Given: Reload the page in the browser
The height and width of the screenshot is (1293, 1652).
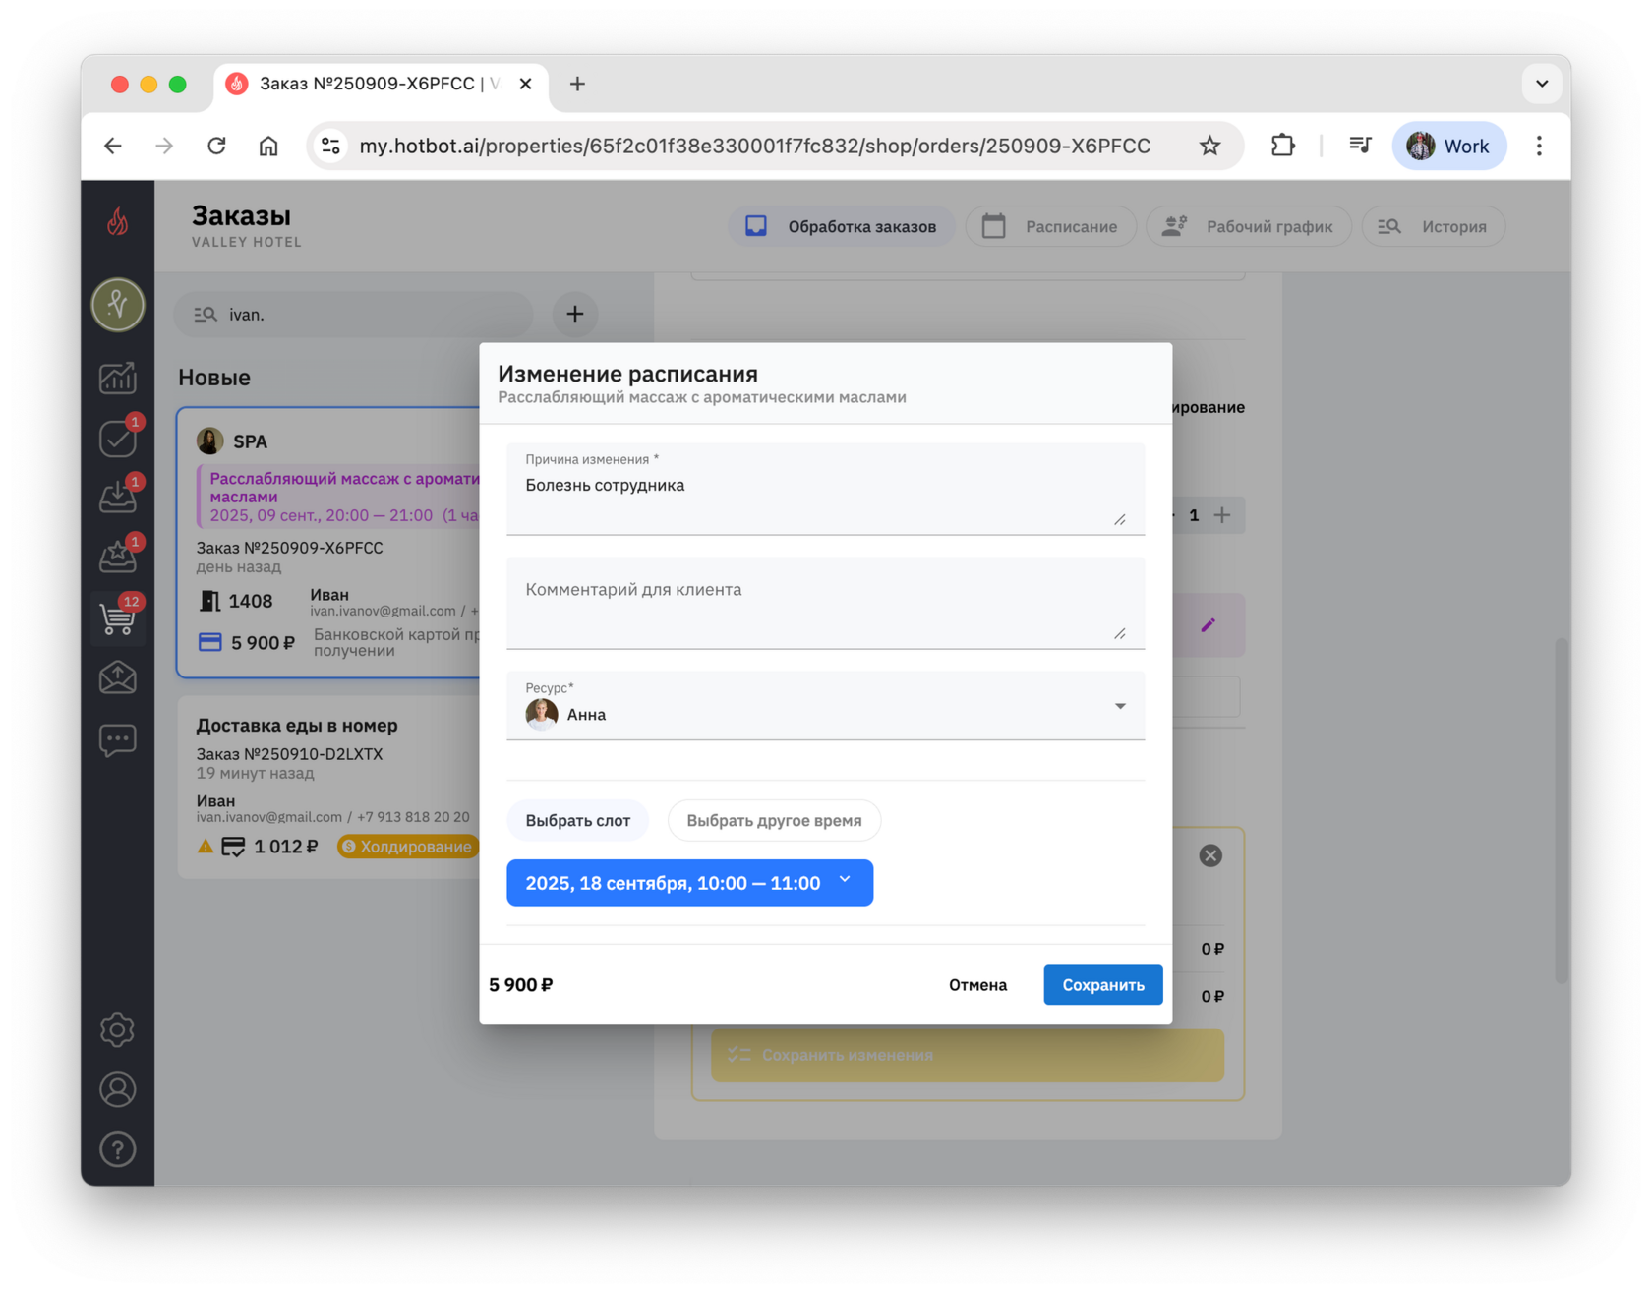Looking at the screenshot, I should (x=216, y=147).
